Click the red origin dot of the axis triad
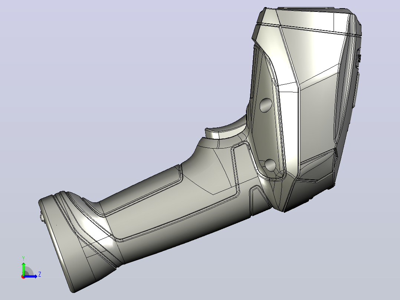This screenshot has width=400, height=300. point(23,277)
